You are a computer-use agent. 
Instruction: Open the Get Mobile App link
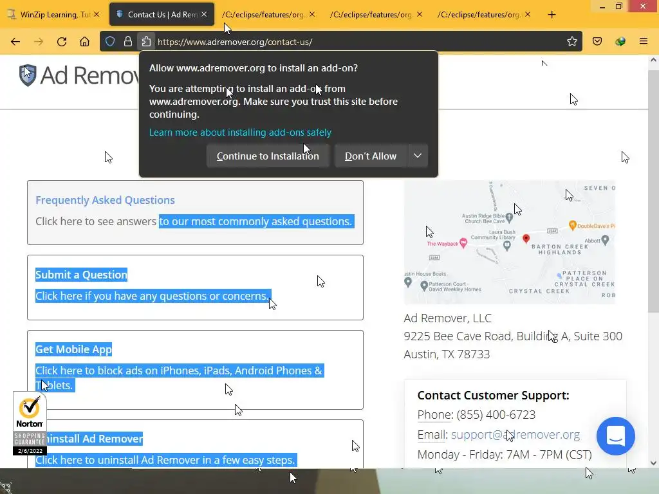click(x=73, y=349)
